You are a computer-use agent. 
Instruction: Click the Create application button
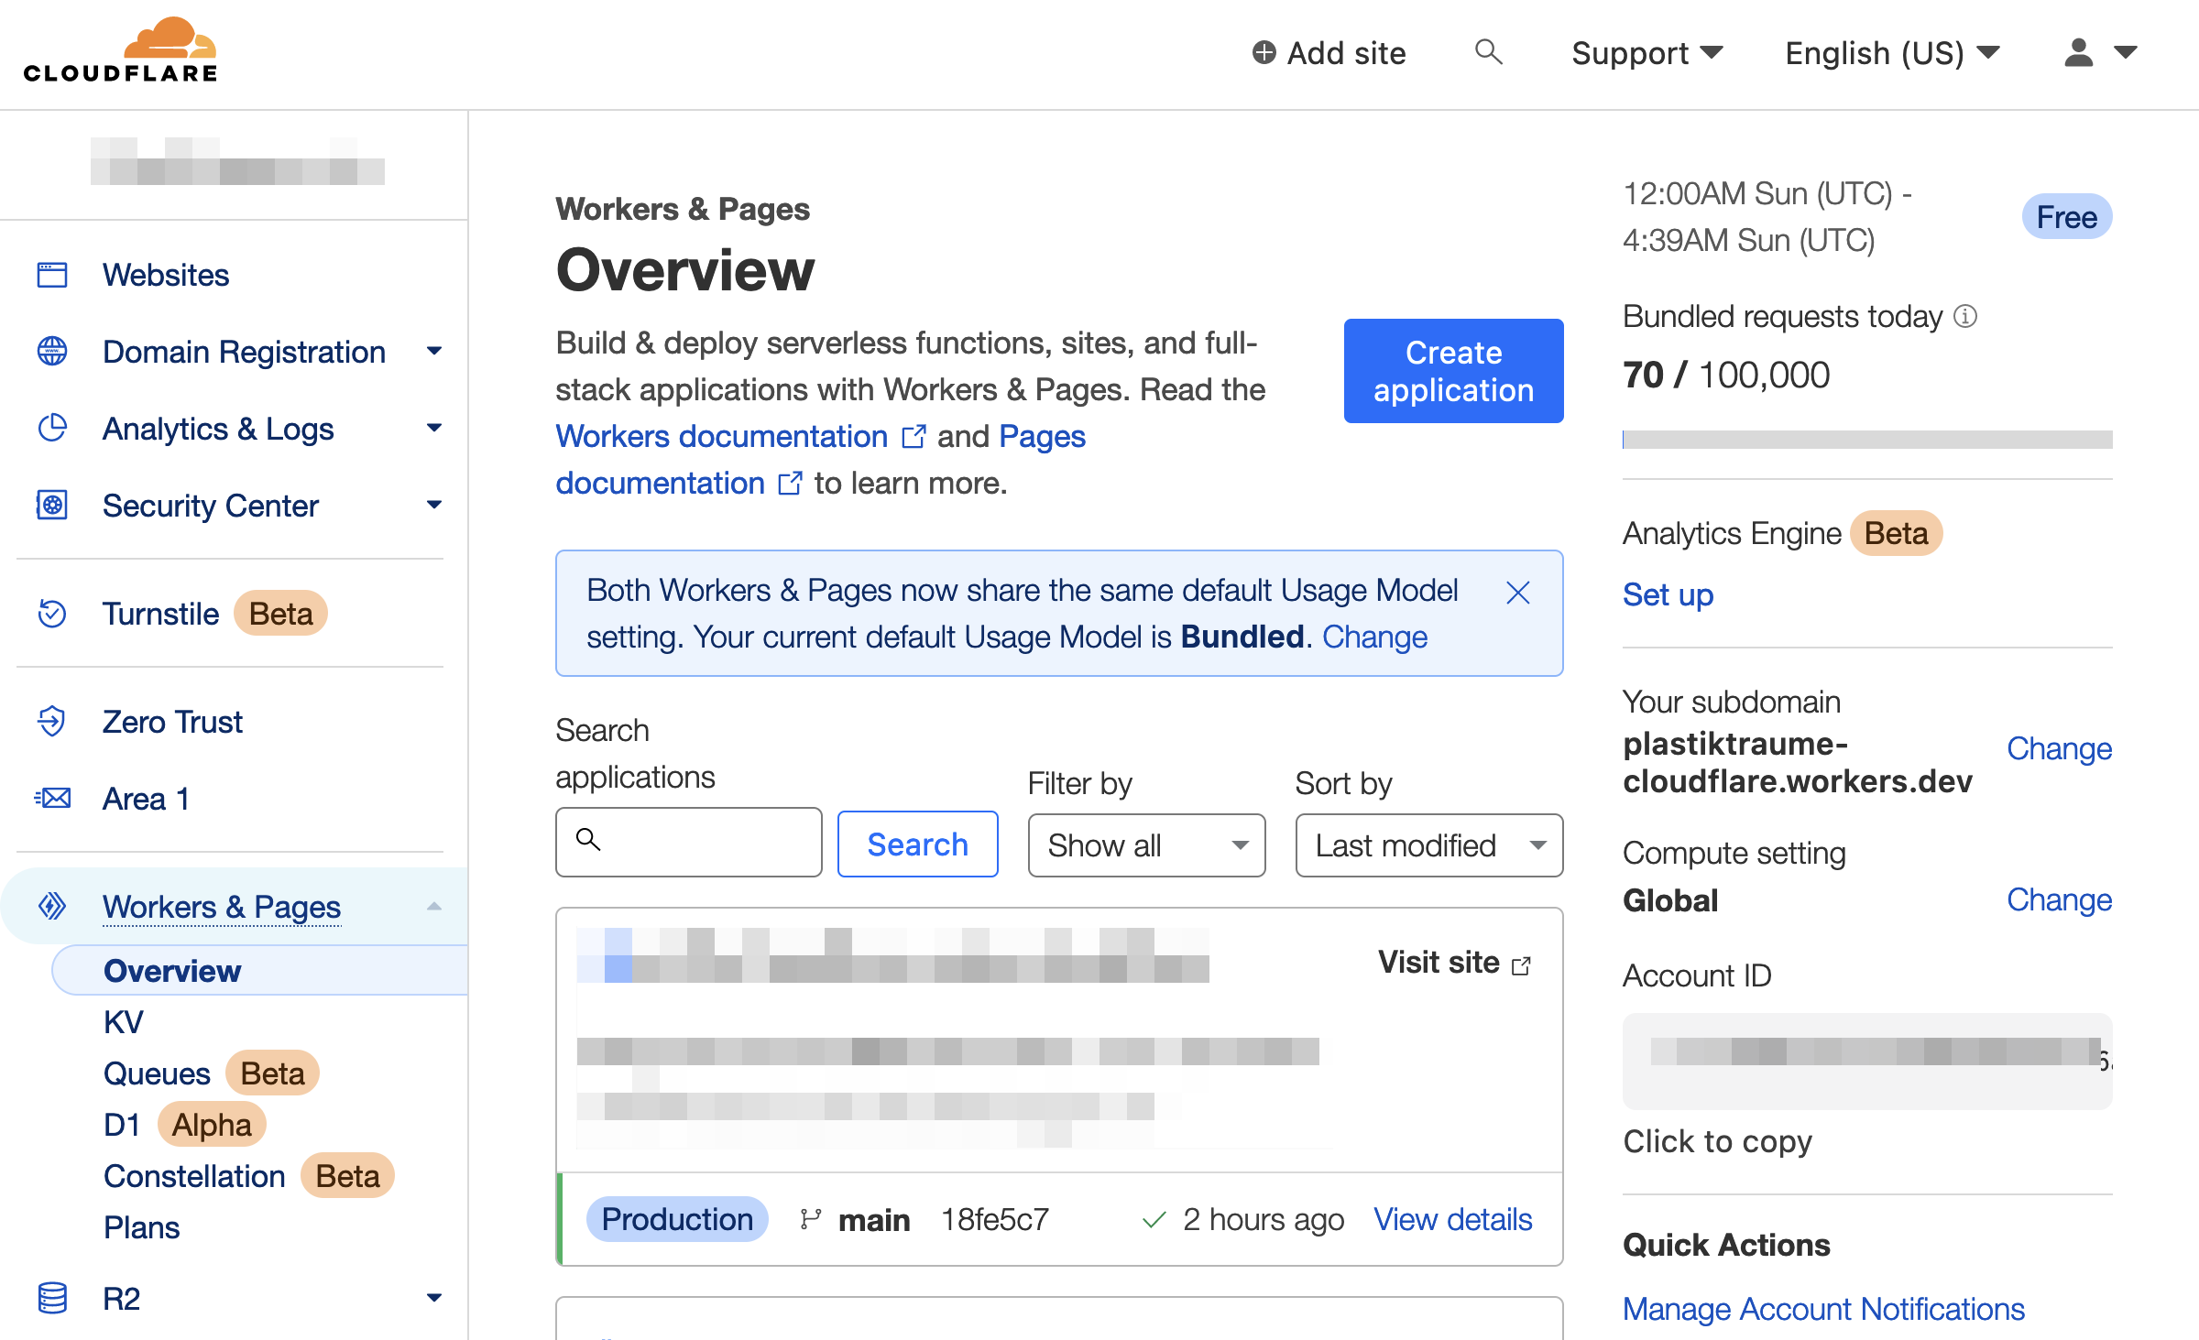coord(1453,371)
